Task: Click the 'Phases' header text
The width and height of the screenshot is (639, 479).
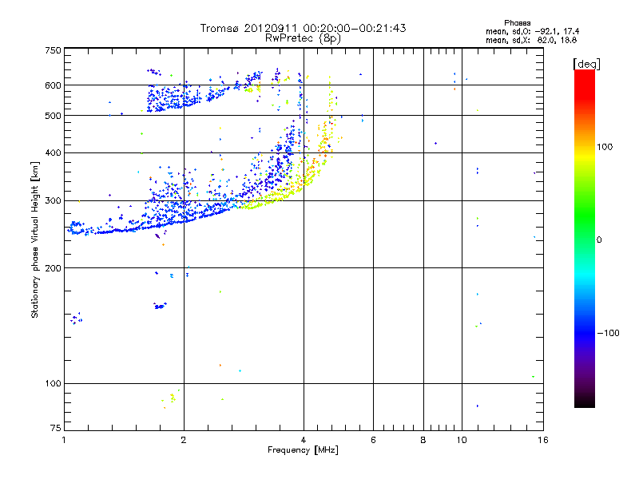Action: pyautogui.click(x=517, y=23)
